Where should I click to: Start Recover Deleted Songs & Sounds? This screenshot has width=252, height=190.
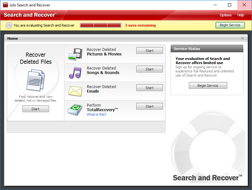[x=149, y=69]
